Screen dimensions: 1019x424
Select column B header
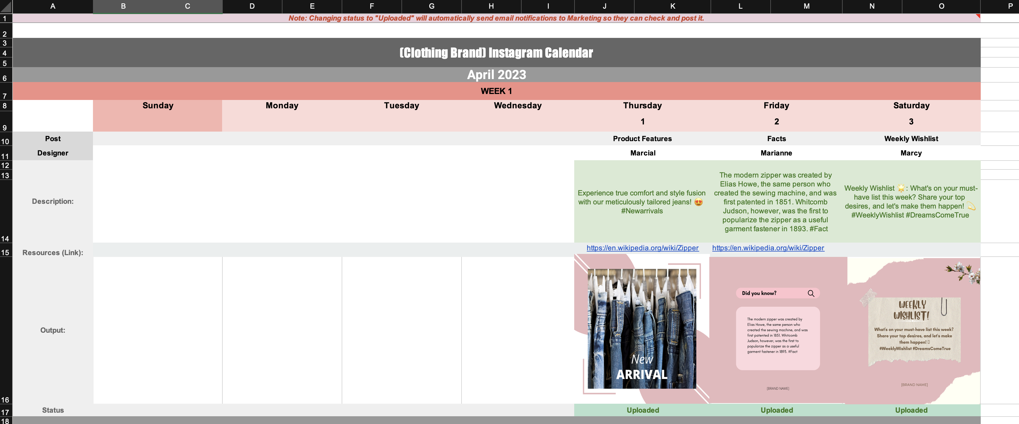(x=123, y=6)
